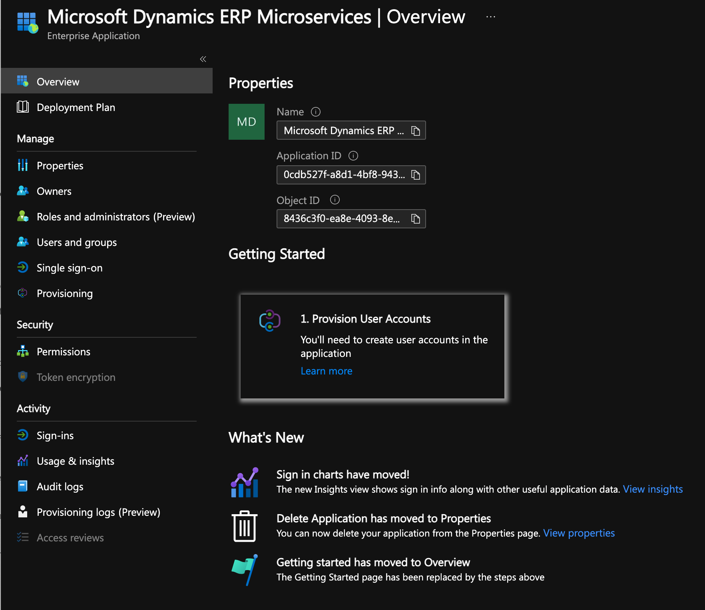
Task: Click the Access reviews checklist icon
Action: tap(23, 537)
